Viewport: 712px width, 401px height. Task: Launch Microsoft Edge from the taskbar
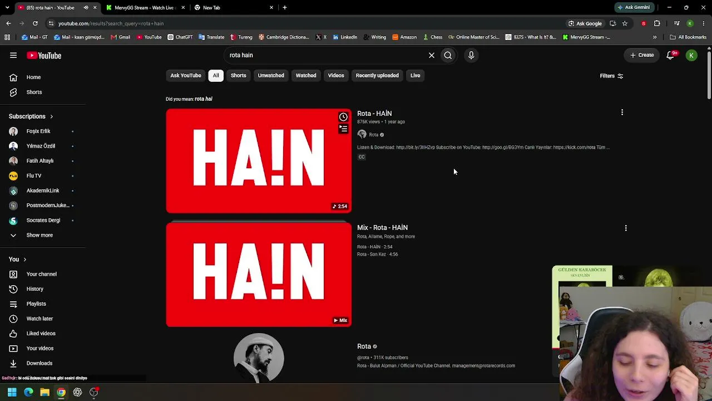(x=28, y=392)
